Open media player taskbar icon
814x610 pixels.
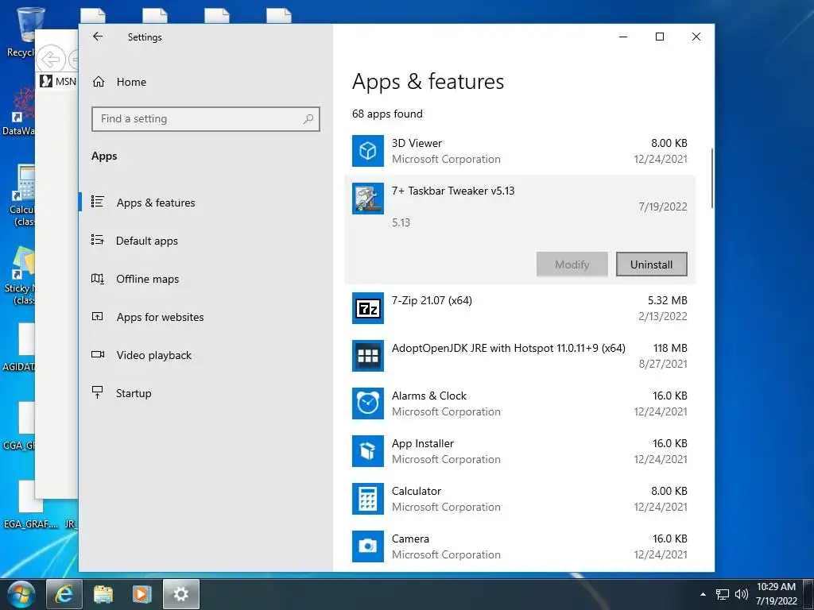tap(141, 594)
